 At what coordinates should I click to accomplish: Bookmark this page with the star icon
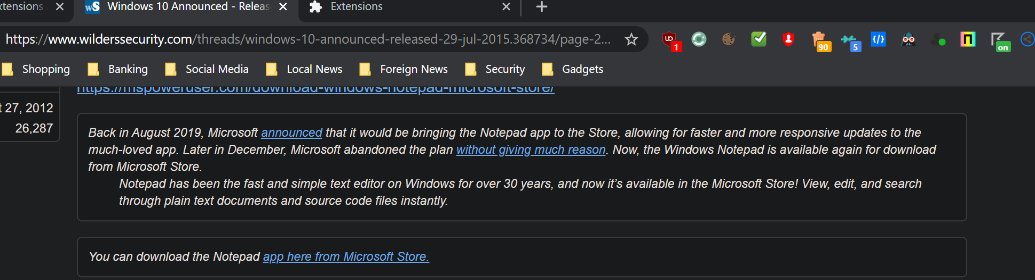631,39
